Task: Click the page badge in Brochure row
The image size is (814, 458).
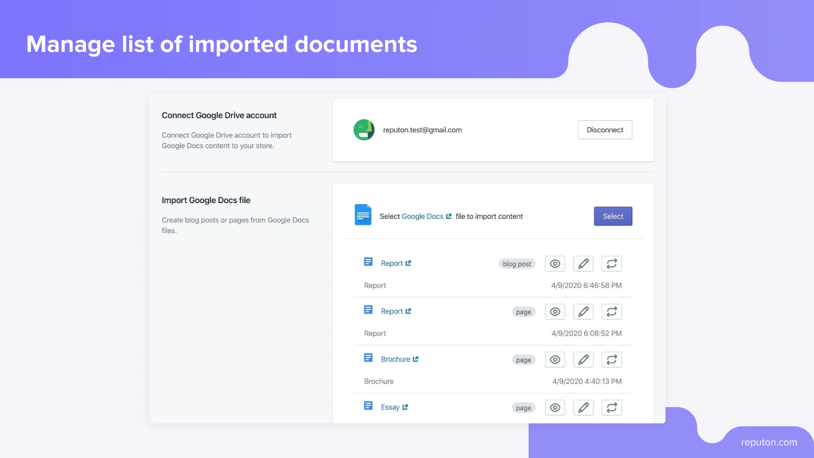Action: (524, 360)
